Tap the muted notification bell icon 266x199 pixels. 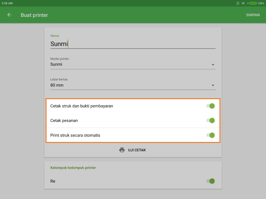pyautogui.click(x=238, y=3)
